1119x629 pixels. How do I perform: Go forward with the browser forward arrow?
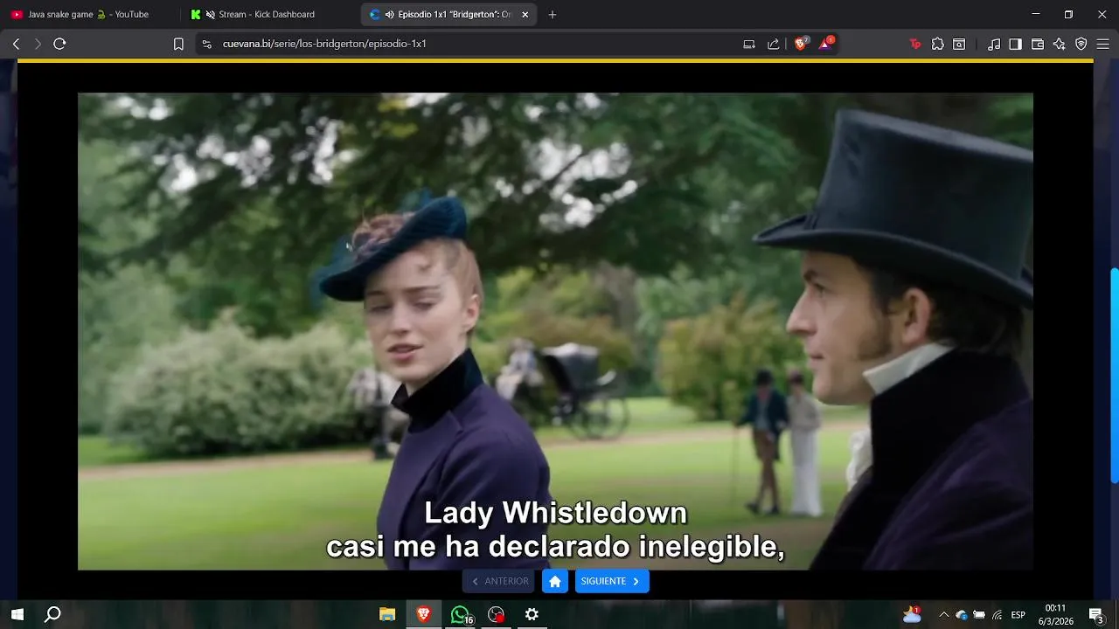click(38, 44)
